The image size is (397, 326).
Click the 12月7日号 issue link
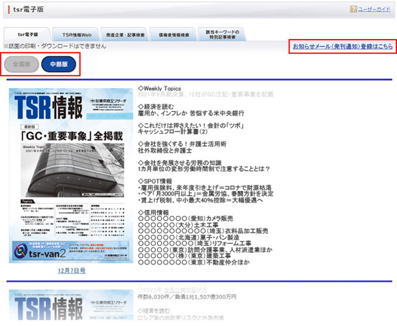click(72, 271)
